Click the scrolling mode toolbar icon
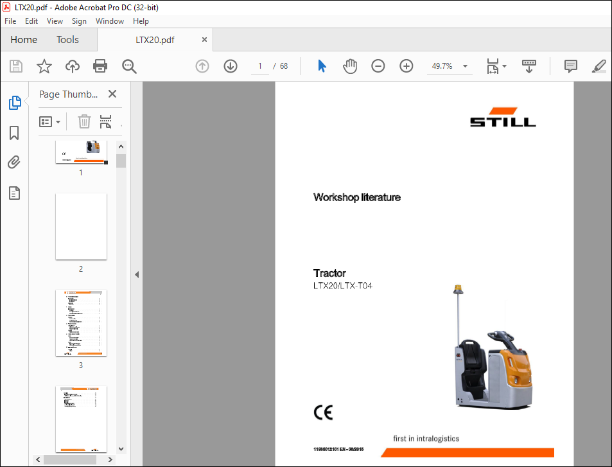The height and width of the screenshot is (467, 612). pyautogui.click(x=529, y=66)
